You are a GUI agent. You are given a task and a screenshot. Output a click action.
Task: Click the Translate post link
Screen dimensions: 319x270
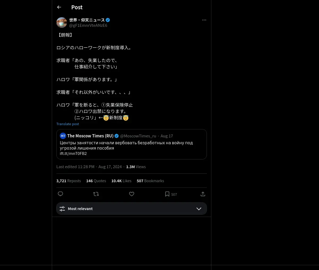point(68,124)
